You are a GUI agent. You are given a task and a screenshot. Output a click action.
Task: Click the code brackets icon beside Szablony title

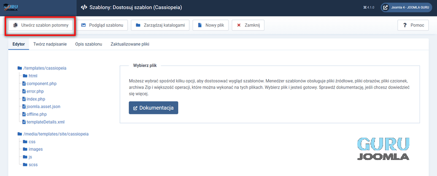tap(84, 8)
